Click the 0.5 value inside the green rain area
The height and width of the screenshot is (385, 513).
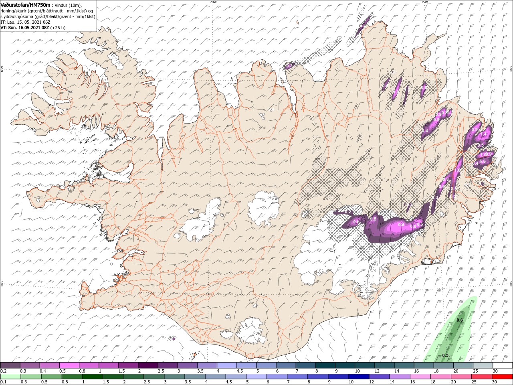pyautogui.click(x=445, y=356)
